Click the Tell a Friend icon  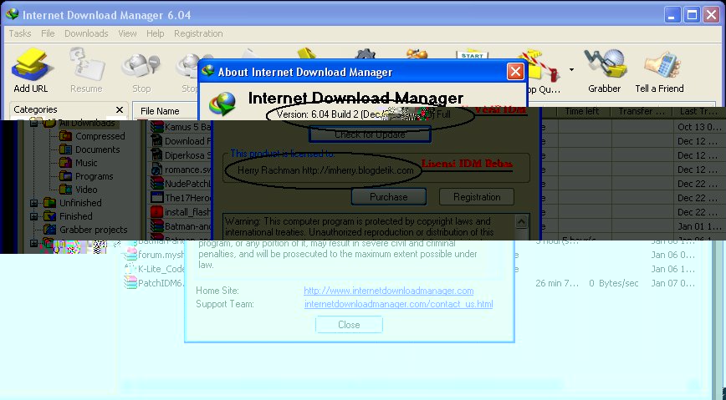point(659,70)
